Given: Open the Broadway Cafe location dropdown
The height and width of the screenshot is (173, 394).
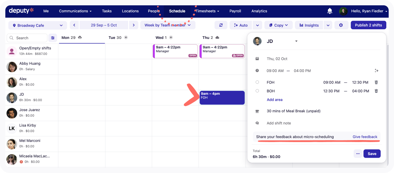Looking at the screenshot, I should 38,25.
